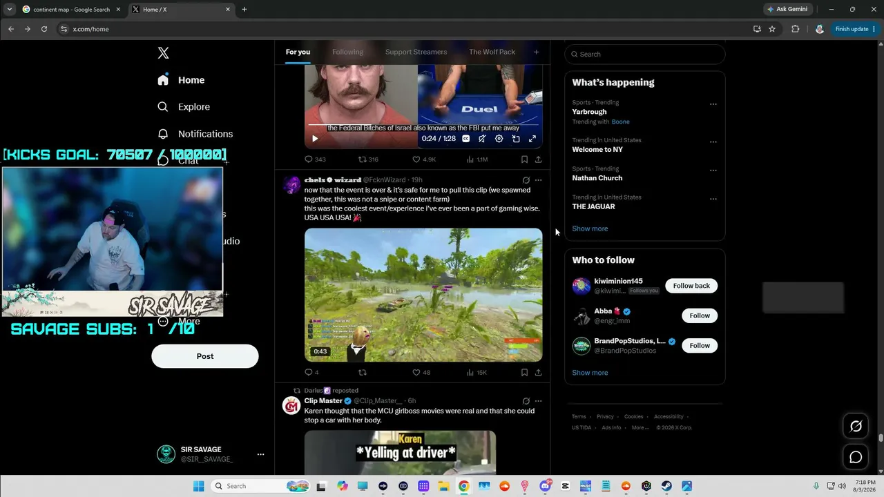This screenshot has height=497, width=884.
Task: Switch to the Following tab
Action: click(347, 52)
